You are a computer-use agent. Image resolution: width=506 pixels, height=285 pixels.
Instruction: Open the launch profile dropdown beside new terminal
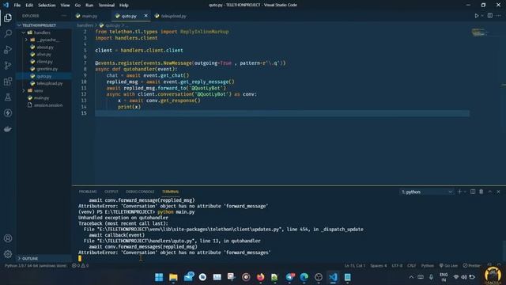point(465,192)
